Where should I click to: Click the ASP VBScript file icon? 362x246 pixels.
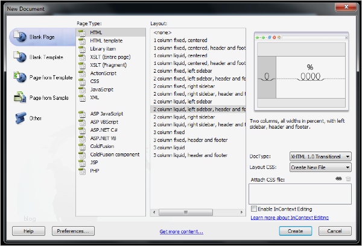coord(82,122)
